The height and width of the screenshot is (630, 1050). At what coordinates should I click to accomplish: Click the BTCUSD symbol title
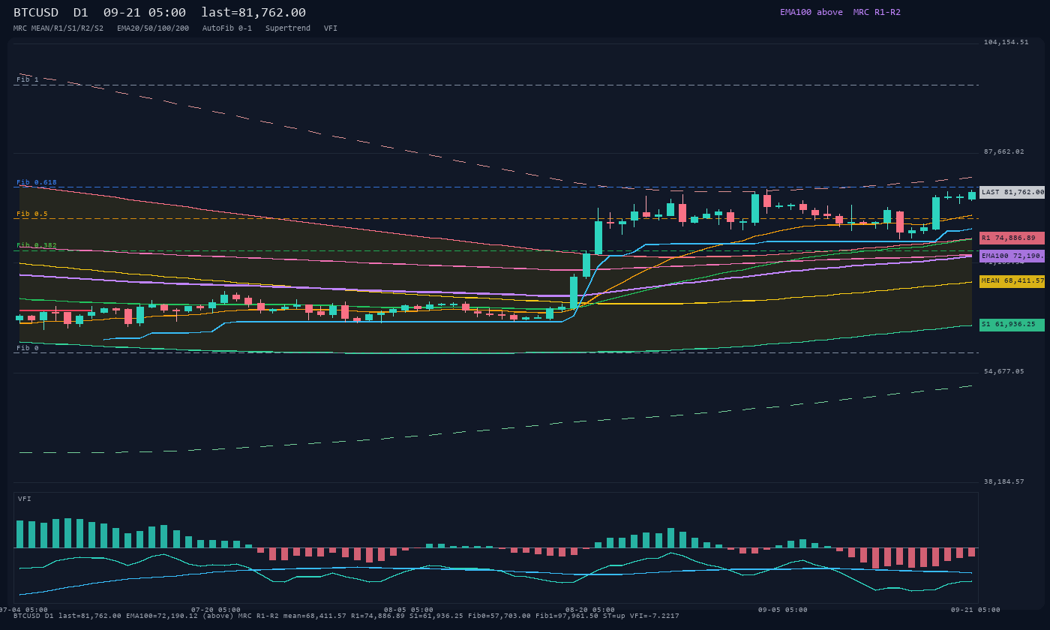click(x=36, y=13)
